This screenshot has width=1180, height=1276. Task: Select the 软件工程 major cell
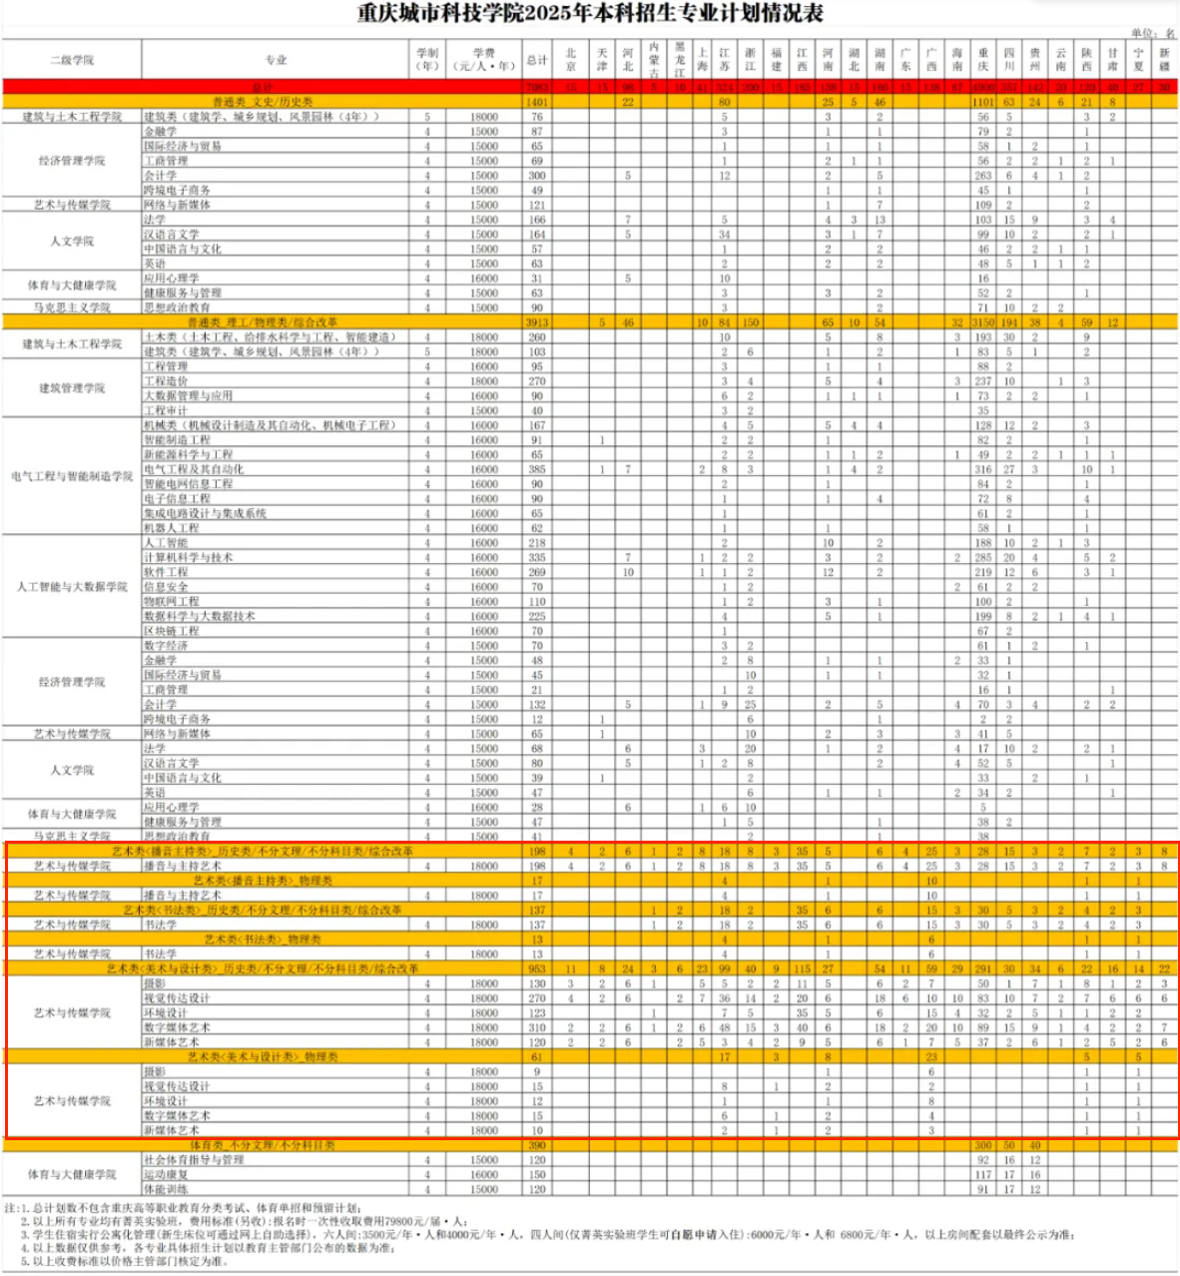tap(166, 572)
